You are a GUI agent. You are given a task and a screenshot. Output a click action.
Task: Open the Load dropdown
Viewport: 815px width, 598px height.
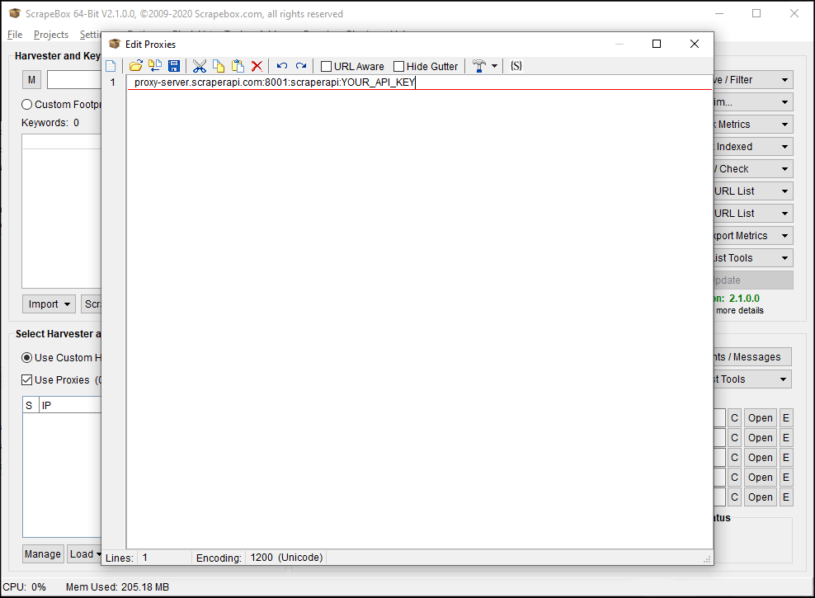click(85, 553)
